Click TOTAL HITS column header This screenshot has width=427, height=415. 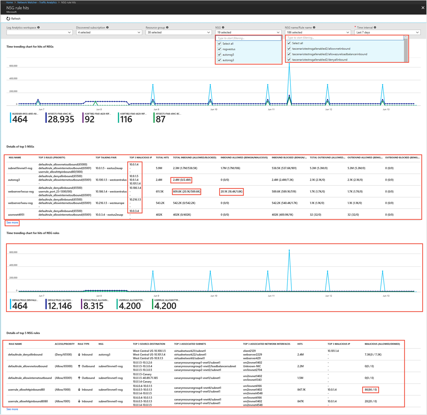[x=162, y=158]
